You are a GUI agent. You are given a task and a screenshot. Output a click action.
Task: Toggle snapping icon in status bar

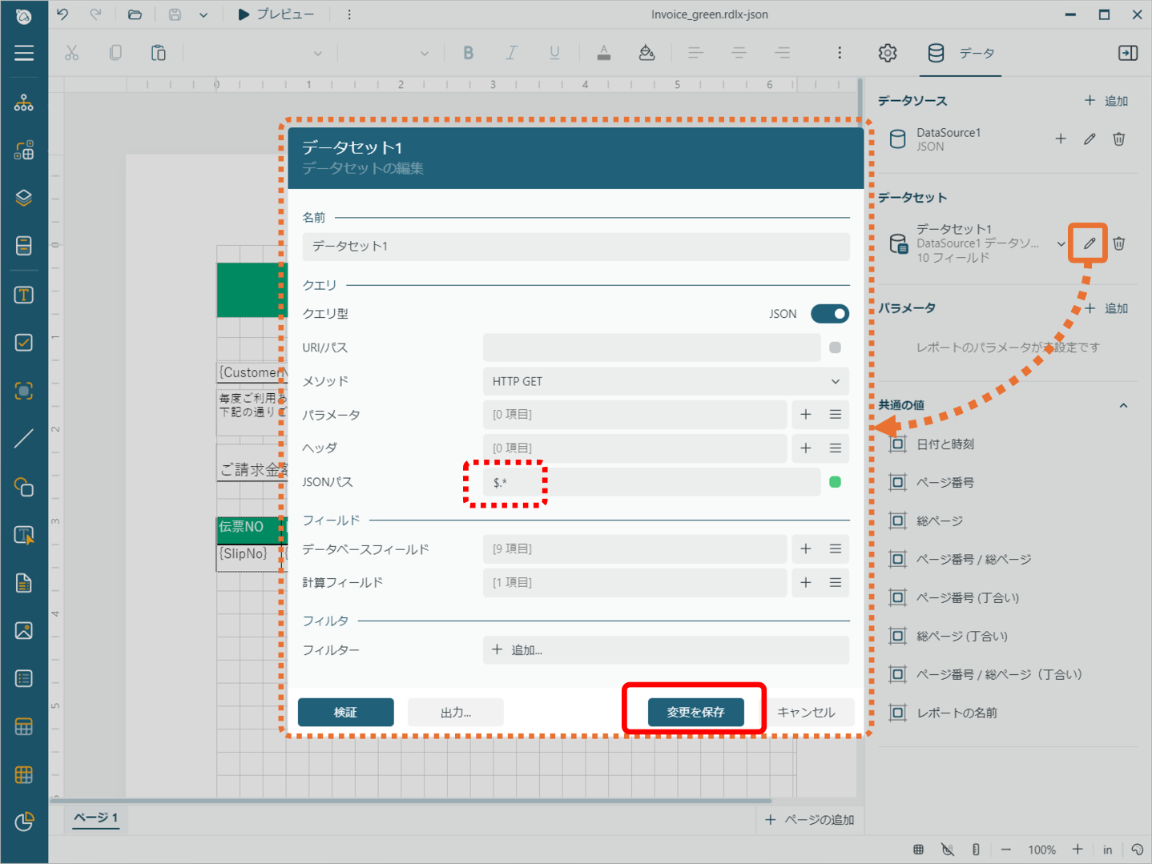pyautogui.click(x=948, y=850)
